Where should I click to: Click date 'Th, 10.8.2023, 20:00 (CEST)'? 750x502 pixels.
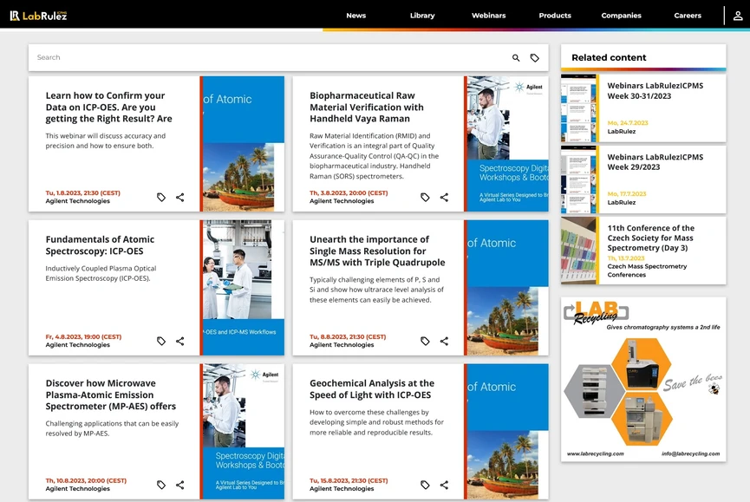[86, 480]
